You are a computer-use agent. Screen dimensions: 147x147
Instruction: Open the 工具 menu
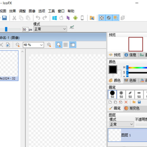coord(51,11)
